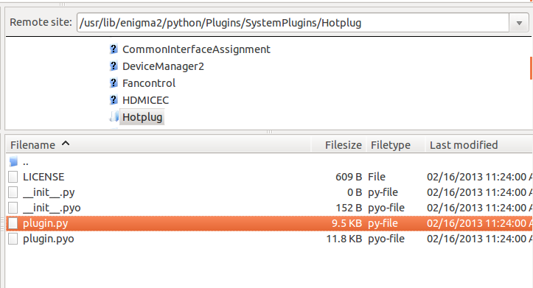Select the DeviceManager2 tree item
Image resolution: width=533 pixels, height=288 pixels.
point(163,66)
